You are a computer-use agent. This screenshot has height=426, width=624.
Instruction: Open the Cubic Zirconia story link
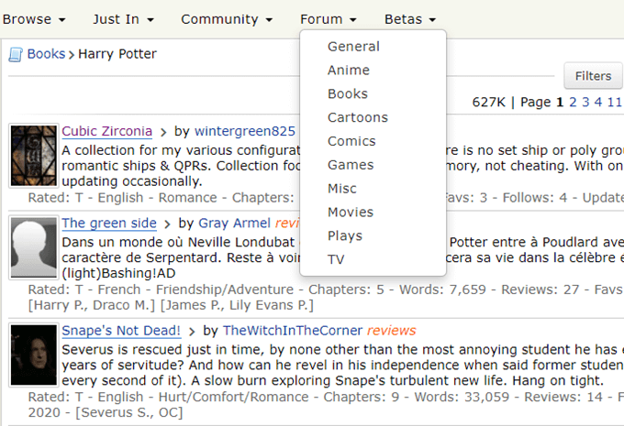pos(106,131)
